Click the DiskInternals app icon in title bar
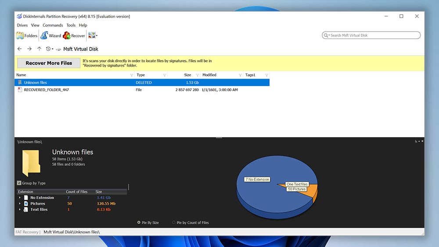 (19, 16)
